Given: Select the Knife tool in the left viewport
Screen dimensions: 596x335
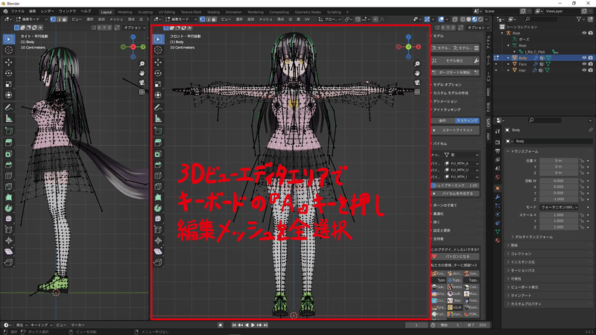Looking at the screenshot, I should (x=9, y=187).
